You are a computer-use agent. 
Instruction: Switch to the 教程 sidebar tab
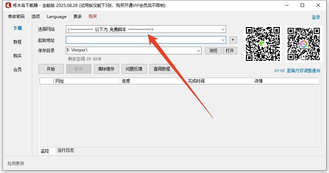(x=17, y=42)
